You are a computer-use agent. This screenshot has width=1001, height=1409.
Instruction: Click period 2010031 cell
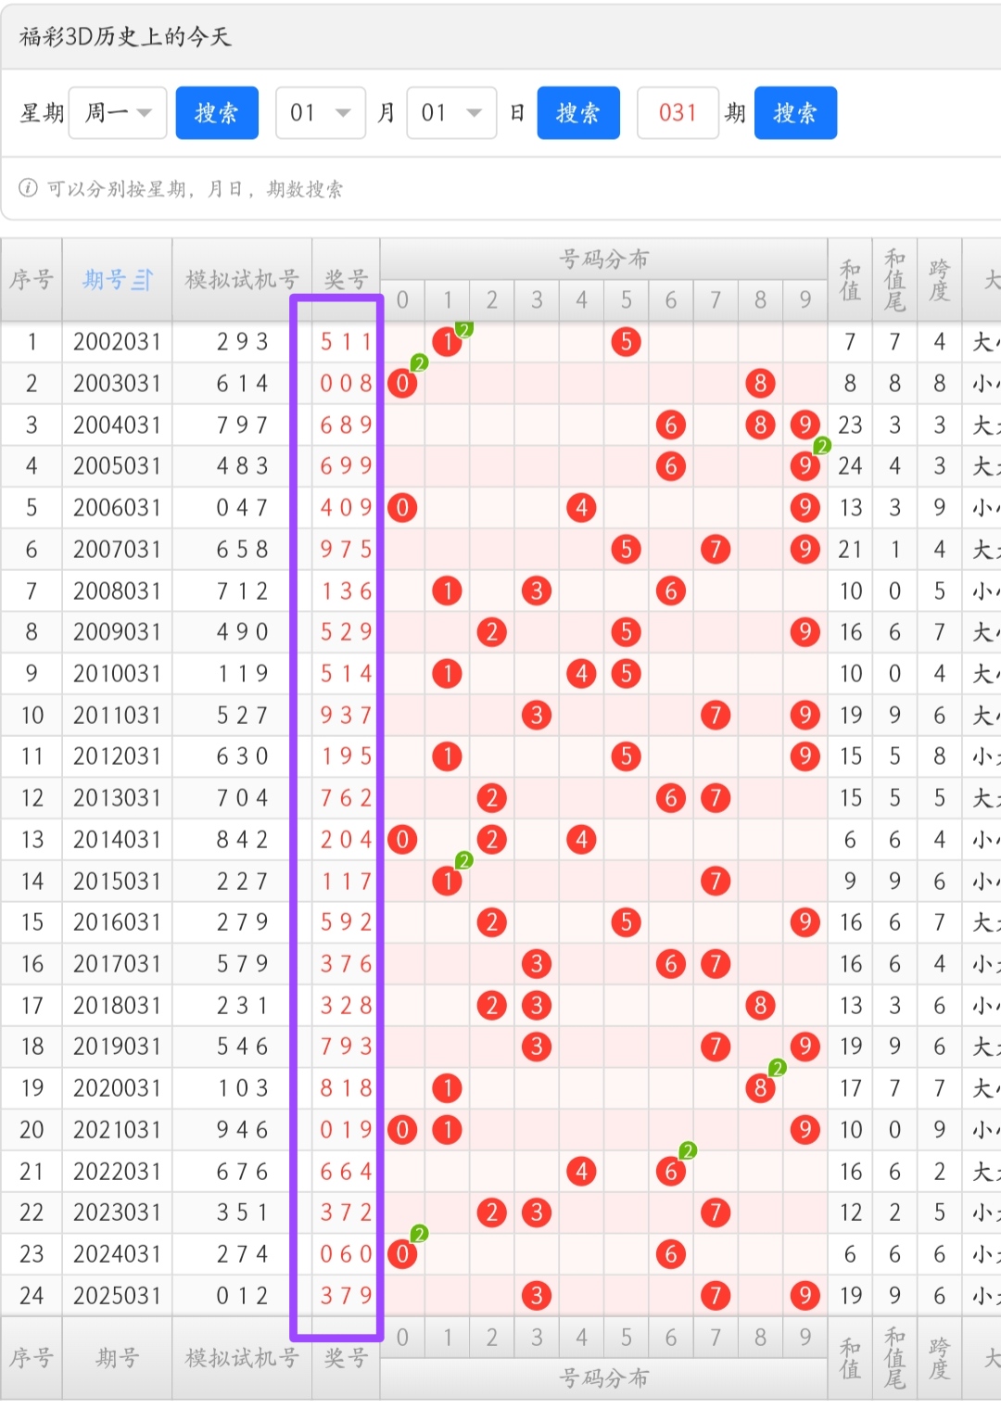(117, 674)
